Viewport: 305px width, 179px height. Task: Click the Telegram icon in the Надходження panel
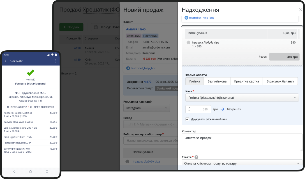coord(186,17)
